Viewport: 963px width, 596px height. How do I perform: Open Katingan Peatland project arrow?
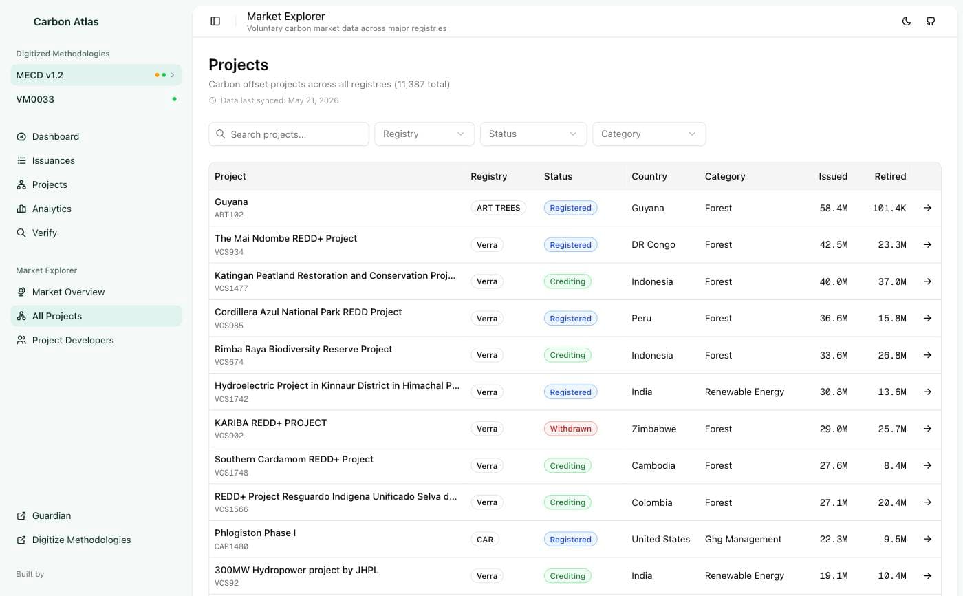coord(927,281)
